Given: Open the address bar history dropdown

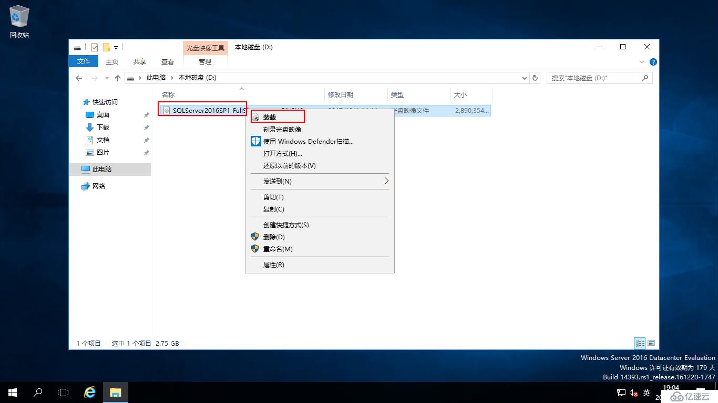Looking at the screenshot, I should pos(525,78).
